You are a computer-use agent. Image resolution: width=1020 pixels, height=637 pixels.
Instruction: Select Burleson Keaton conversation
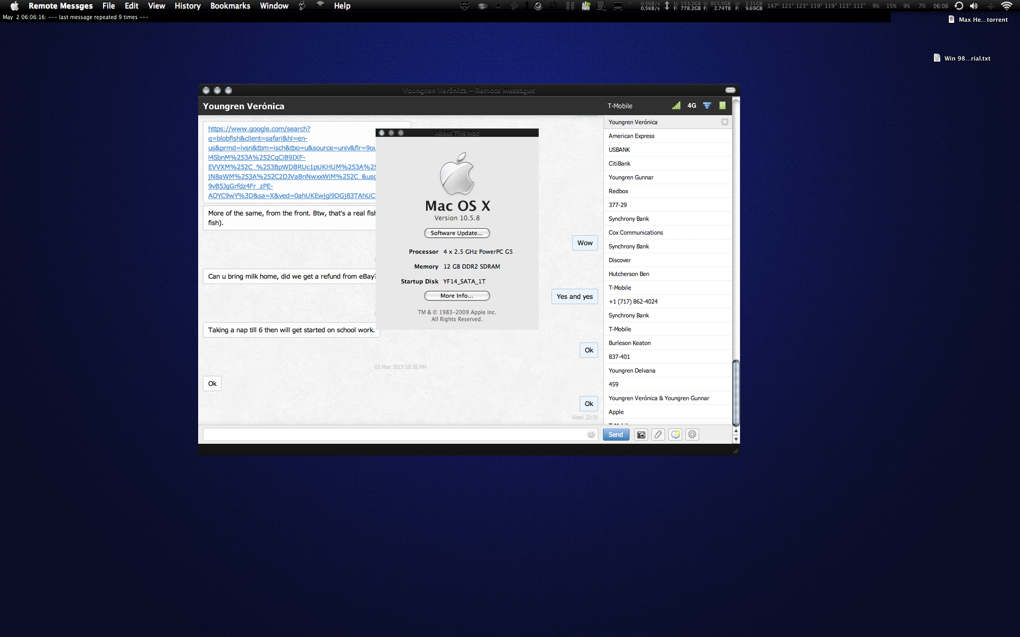click(668, 343)
